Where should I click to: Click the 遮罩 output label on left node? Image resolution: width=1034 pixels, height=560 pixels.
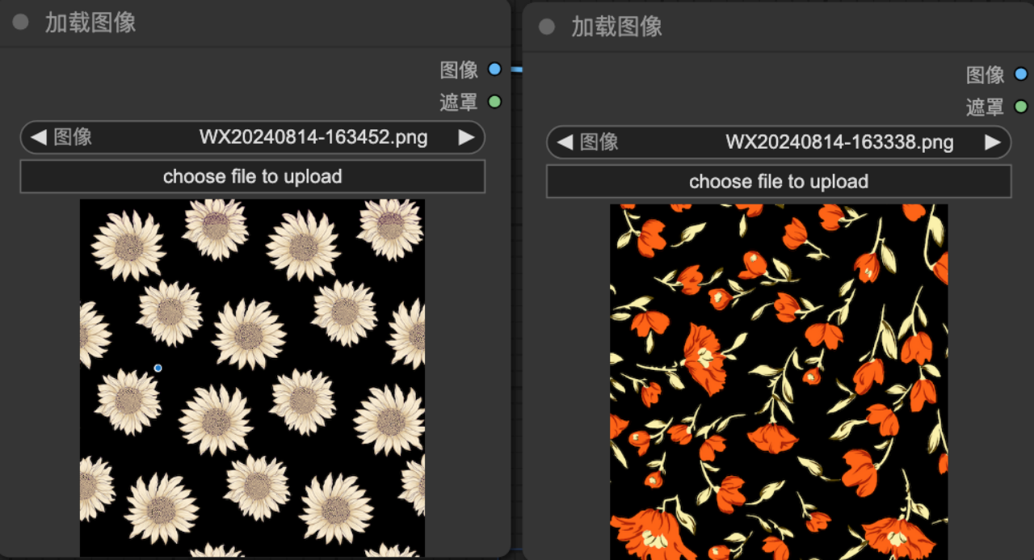tap(459, 103)
